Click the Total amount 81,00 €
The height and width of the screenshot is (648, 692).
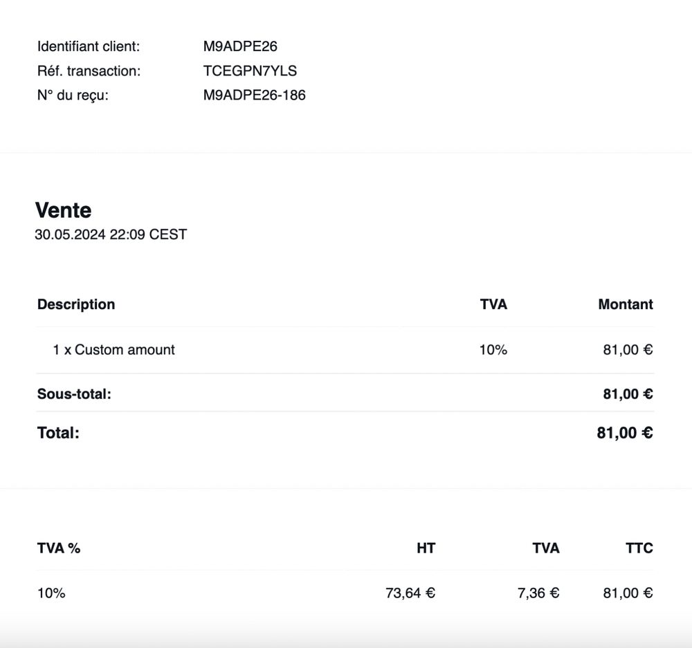[624, 433]
